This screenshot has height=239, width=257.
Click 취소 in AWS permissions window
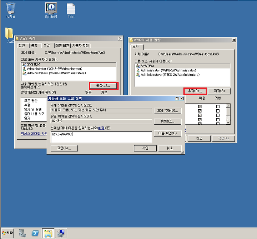[199, 138]
